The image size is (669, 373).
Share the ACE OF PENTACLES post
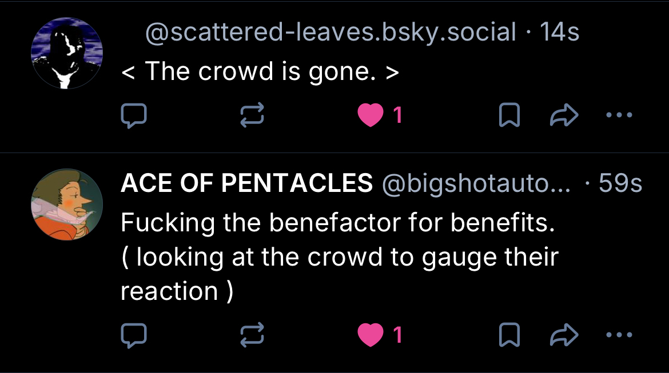(564, 335)
